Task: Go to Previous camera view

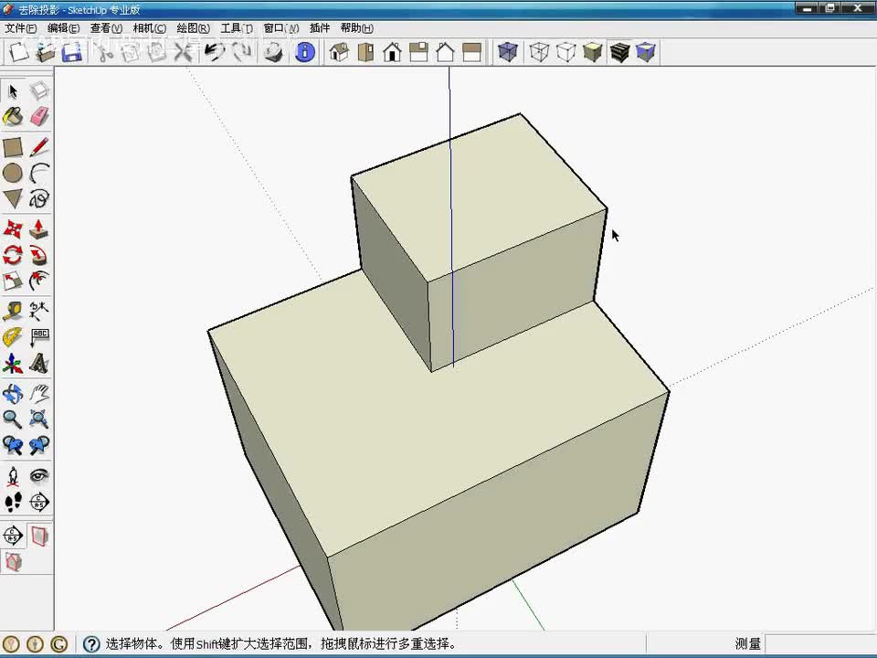Action: (13, 445)
